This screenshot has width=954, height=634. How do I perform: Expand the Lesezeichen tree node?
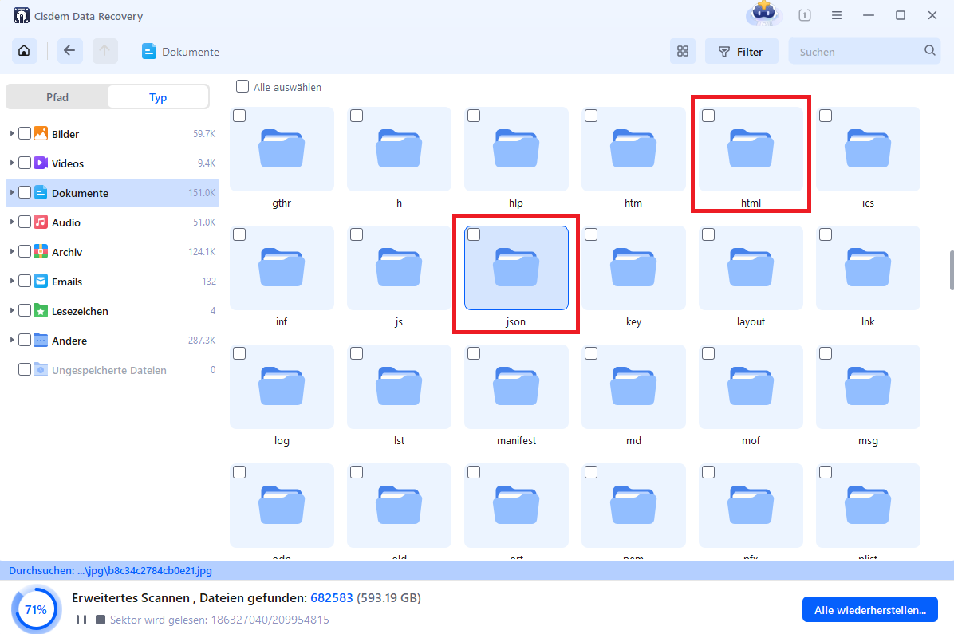click(x=11, y=310)
